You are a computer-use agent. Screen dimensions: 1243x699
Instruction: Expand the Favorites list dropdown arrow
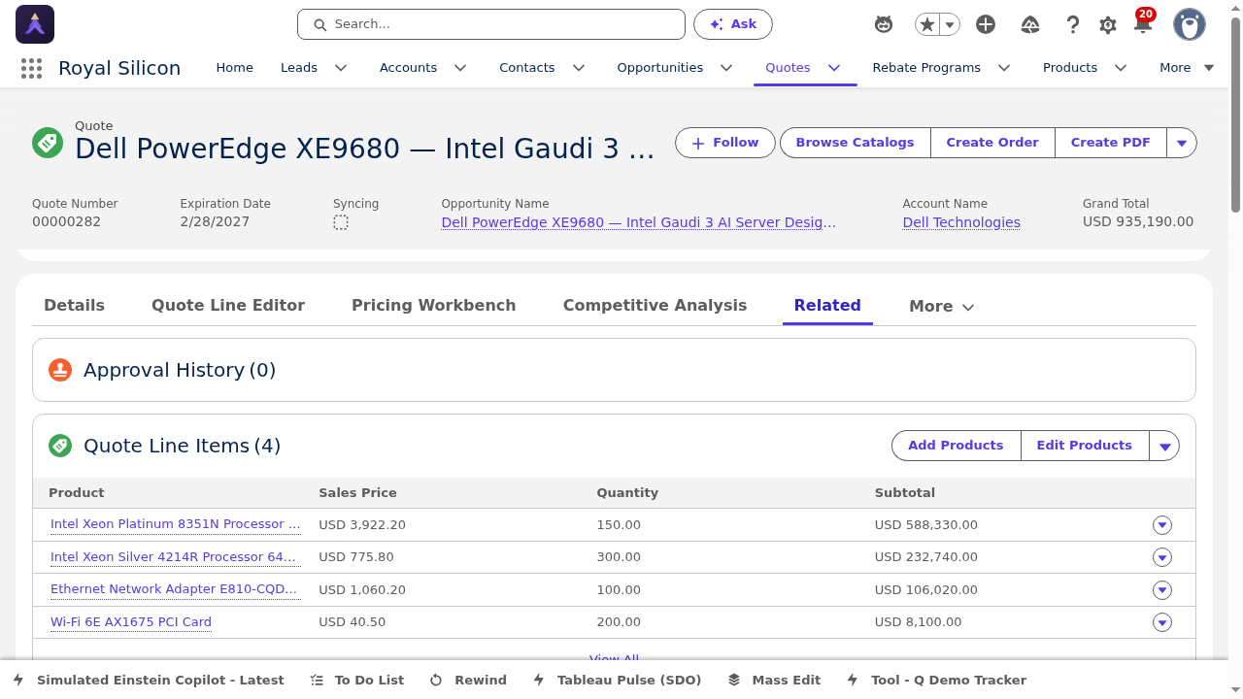point(950,24)
